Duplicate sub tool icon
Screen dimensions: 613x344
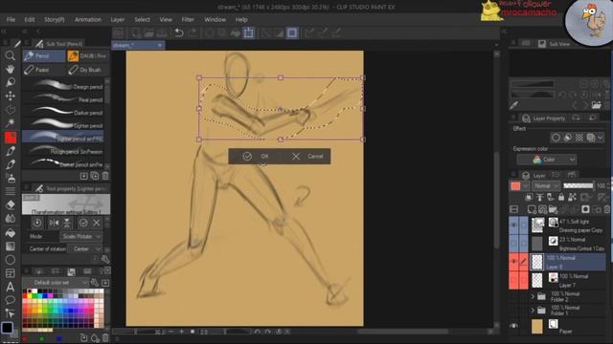[95, 176]
